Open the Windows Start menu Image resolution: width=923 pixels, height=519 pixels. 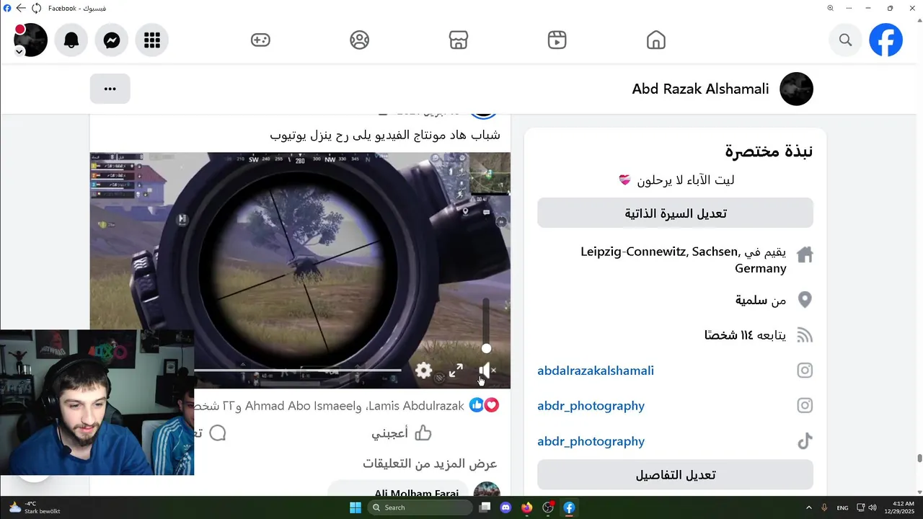(x=355, y=507)
